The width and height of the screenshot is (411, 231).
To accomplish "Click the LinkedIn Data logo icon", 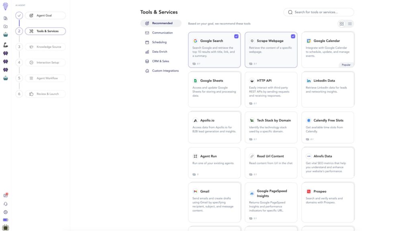I will click(x=309, y=81).
